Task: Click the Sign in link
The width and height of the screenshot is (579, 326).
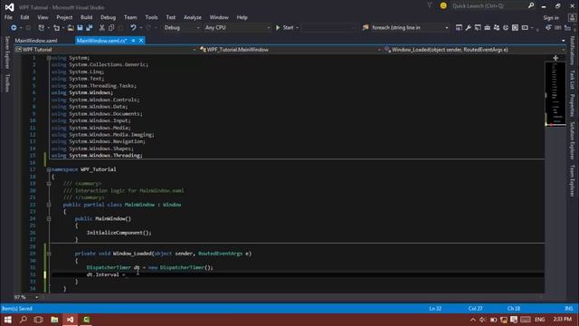Action: [x=551, y=18]
